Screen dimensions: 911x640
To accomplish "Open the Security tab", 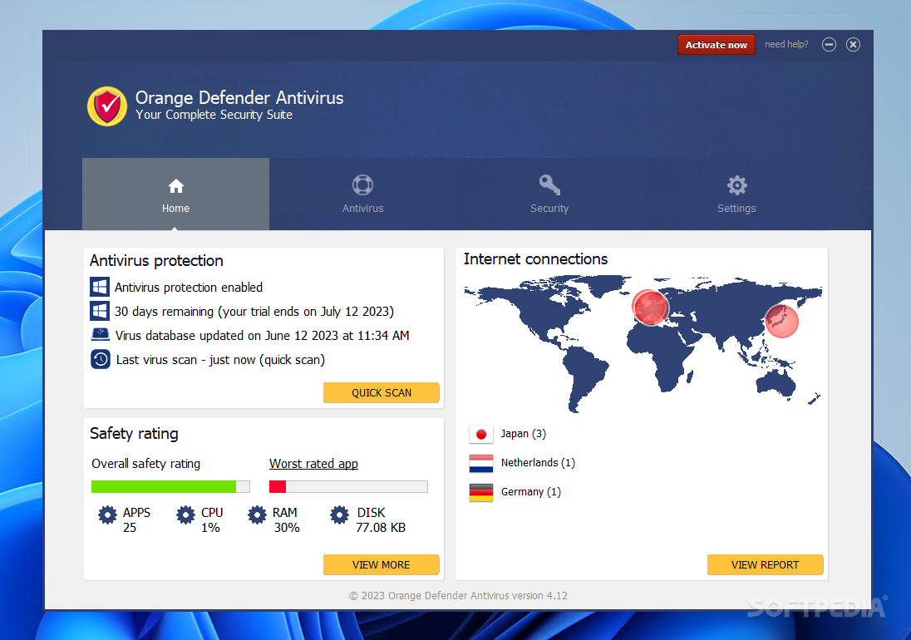I will [x=549, y=194].
